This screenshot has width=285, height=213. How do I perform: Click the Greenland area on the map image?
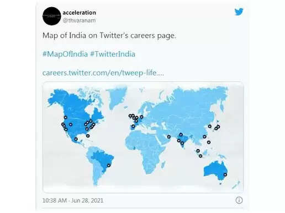click(117, 97)
